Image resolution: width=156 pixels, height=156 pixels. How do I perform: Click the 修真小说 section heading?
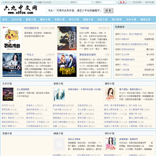pyautogui.click(x=58, y=84)
